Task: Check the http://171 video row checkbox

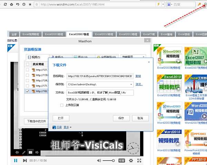Action: click(28, 86)
